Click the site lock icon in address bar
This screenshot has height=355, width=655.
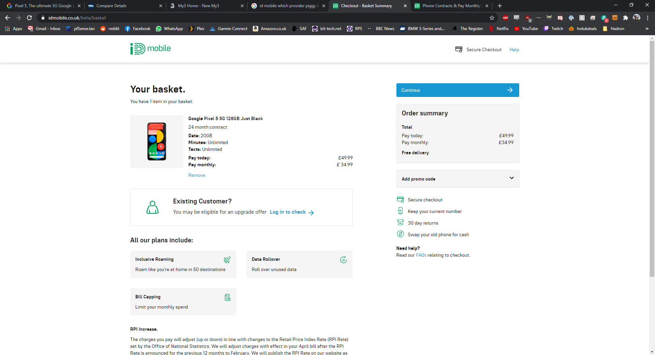click(x=43, y=18)
